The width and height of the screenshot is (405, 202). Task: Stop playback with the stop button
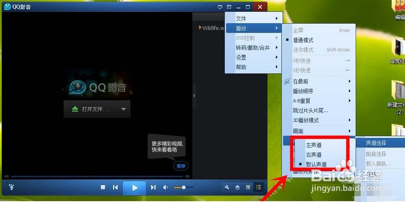[103, 187]
